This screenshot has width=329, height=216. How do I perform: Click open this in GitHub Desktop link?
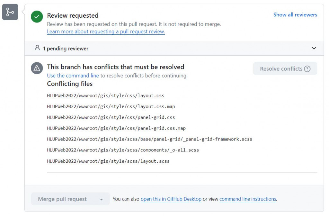pos(171,199)
